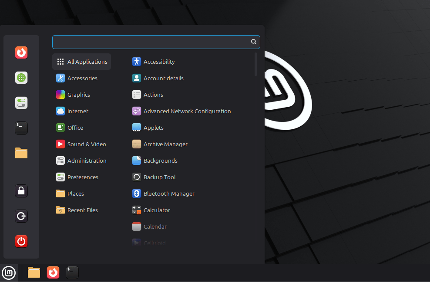This screenshot has height=282, width=430.
Task: Click the red power Quit icon
Action: (x=21, y=241)
